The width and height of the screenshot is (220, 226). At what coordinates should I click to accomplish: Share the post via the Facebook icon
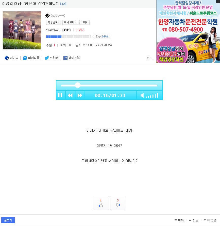point(65,58)
